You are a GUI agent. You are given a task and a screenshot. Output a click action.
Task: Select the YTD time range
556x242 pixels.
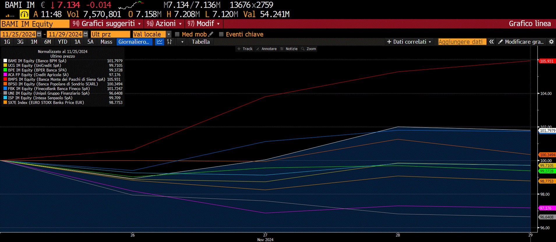[63, 42]
